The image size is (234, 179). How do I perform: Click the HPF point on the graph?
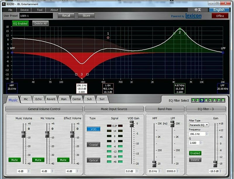click(x=12, y=53)
